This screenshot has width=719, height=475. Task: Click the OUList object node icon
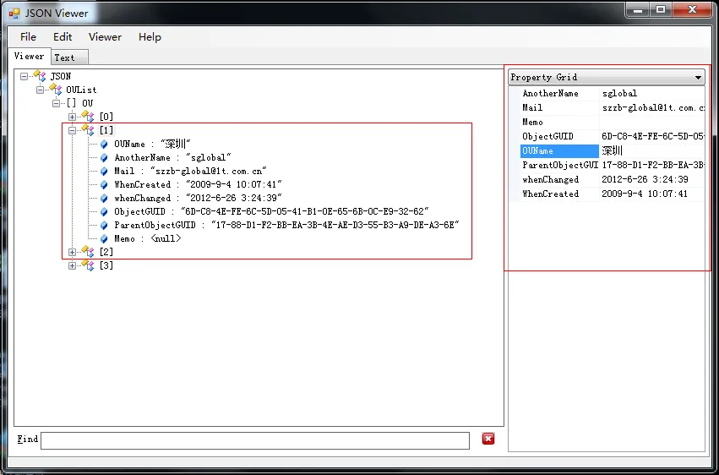coord(56,90)
